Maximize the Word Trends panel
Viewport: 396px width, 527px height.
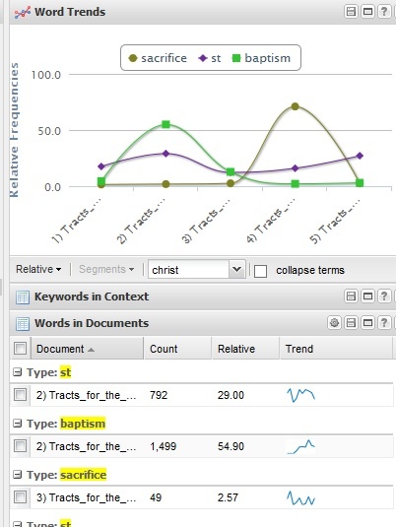(367, 12)
